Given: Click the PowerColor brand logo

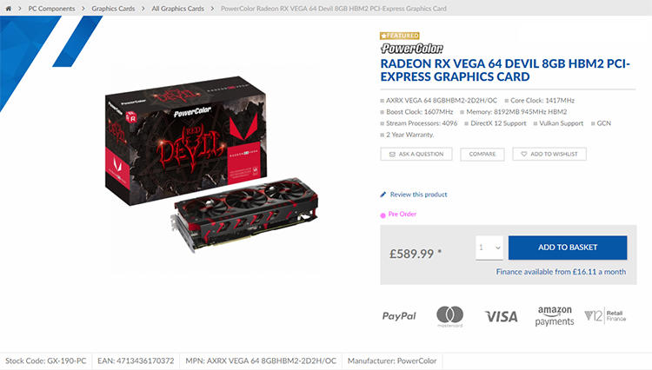Looking at the screenshot, I should click(x=412, y=49).
